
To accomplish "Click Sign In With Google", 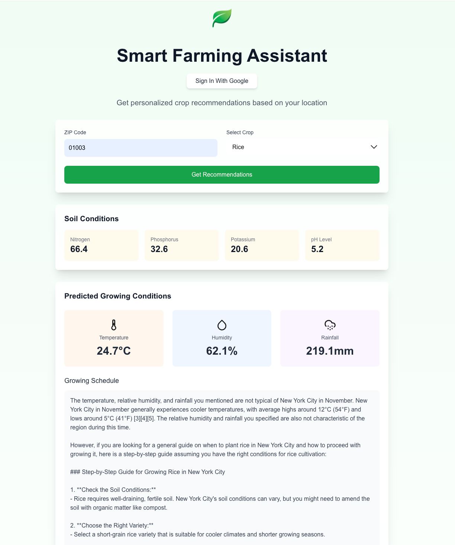I will pyautogui.click(x=222, y=81).
